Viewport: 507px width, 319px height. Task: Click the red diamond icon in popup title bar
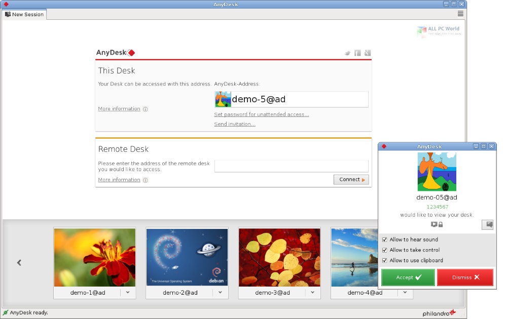384,146
